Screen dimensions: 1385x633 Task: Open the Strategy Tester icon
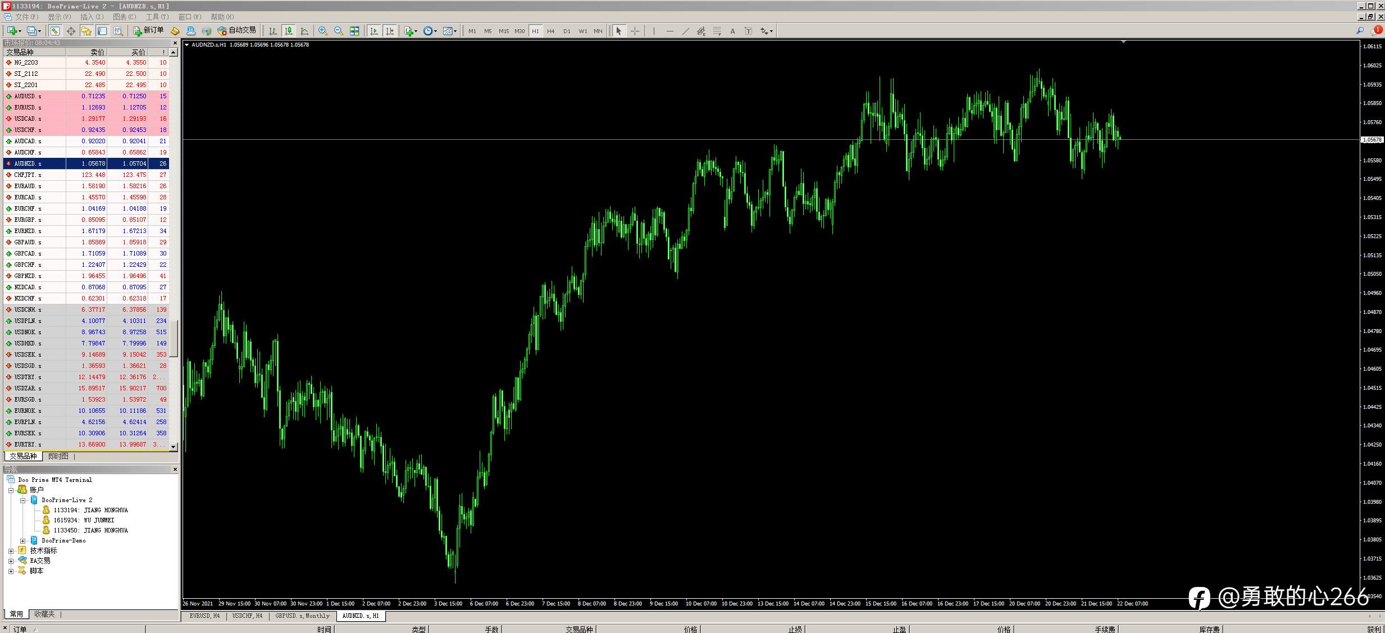click(x=118, y=31)
